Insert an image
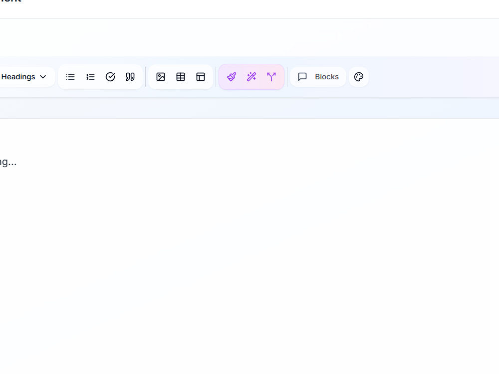The height and width of the screenshot is (374, 499). [x=161, y=77]
